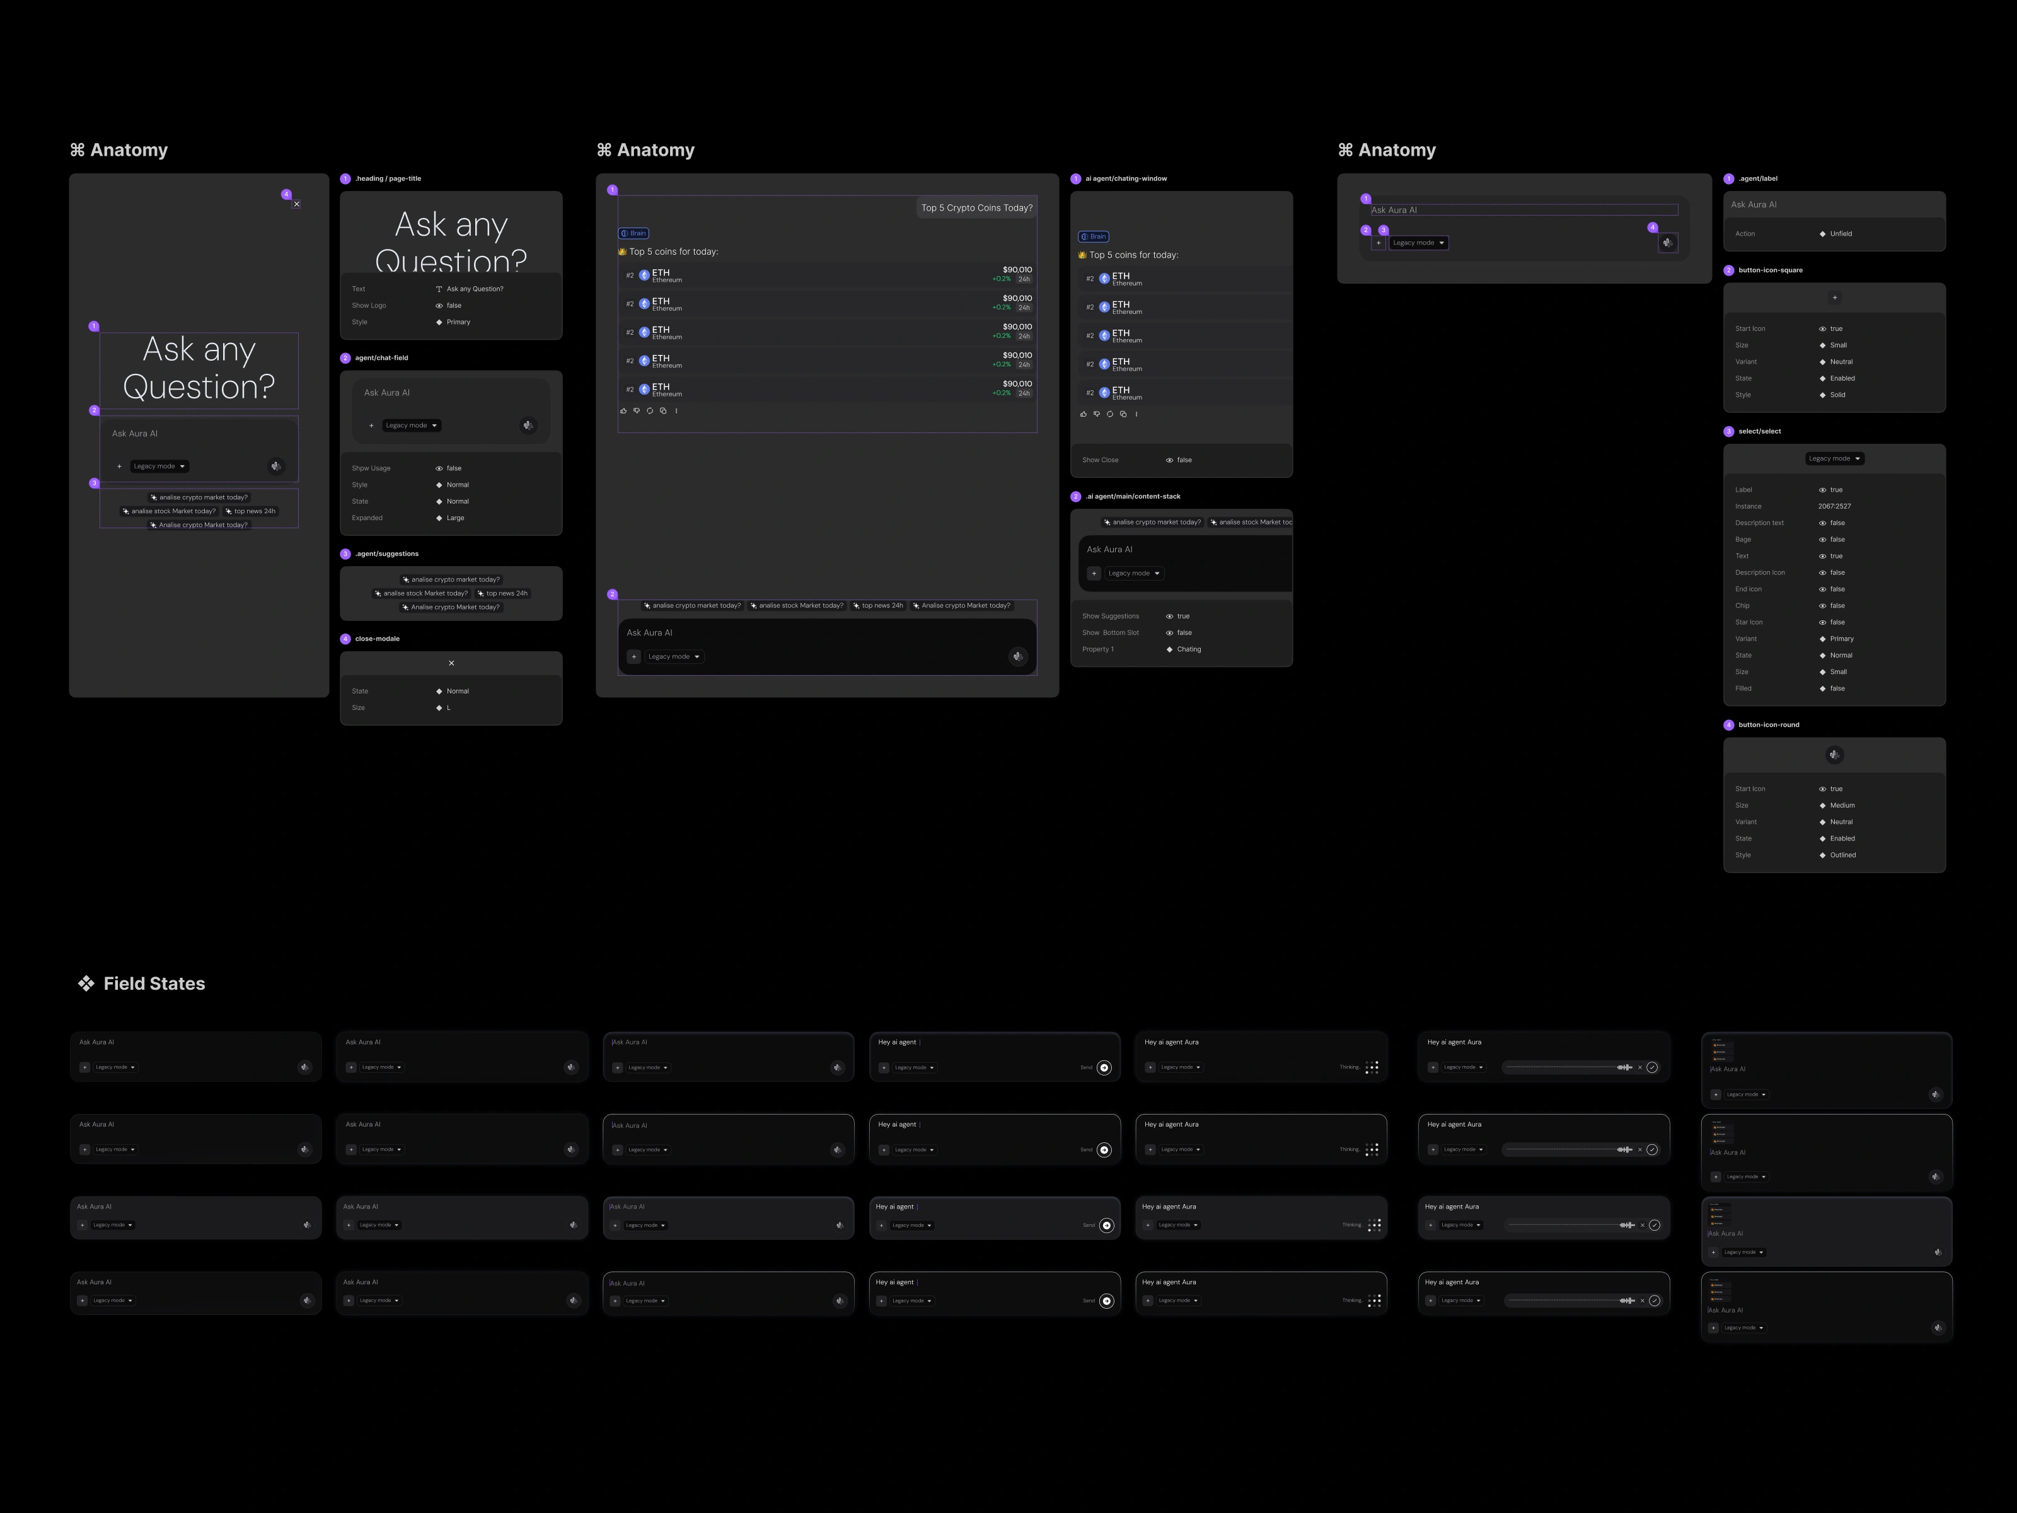The height and width of the screenshot is (1513, 2017).
Task: Click plus icon in button-icon-square preview
Action: (1835, 298)
